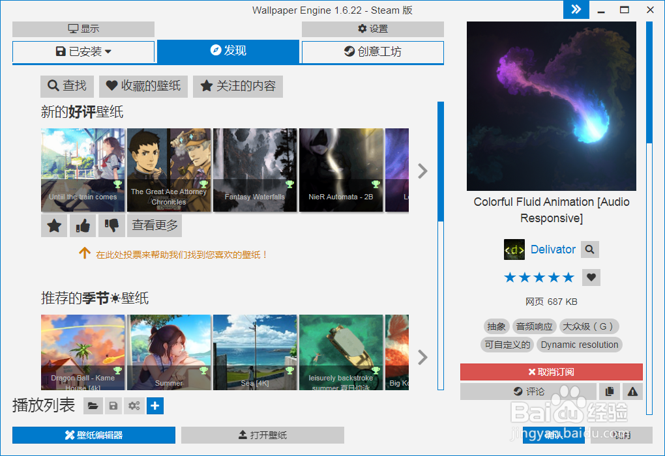Screen dimensions: 665x456
Task: Click the Abstract (抽象) tag
Action: click(496, 326)
